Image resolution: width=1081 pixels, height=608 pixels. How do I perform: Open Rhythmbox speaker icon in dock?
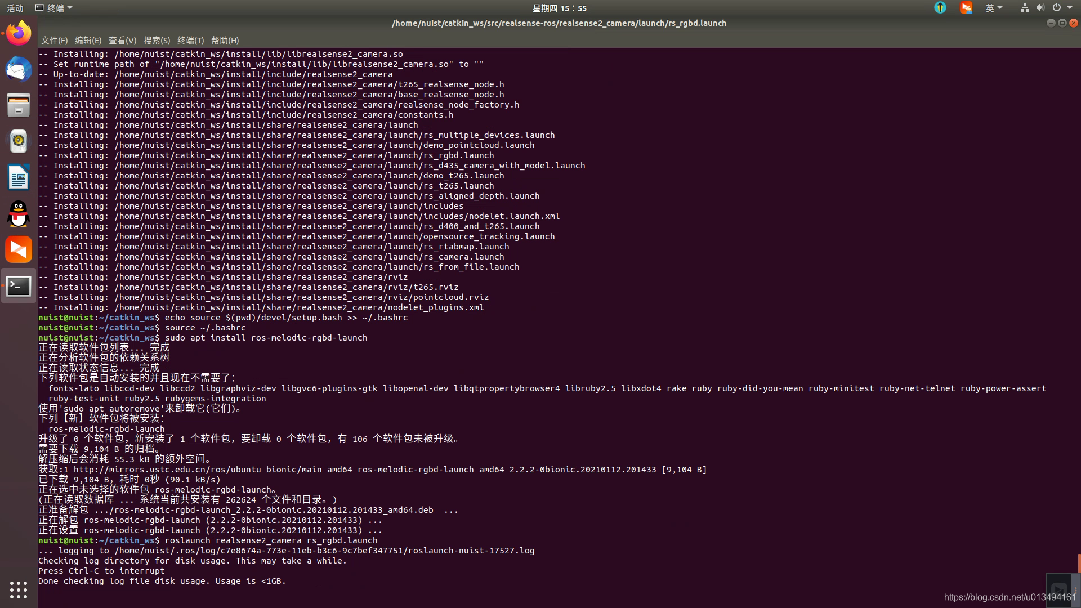19,141
